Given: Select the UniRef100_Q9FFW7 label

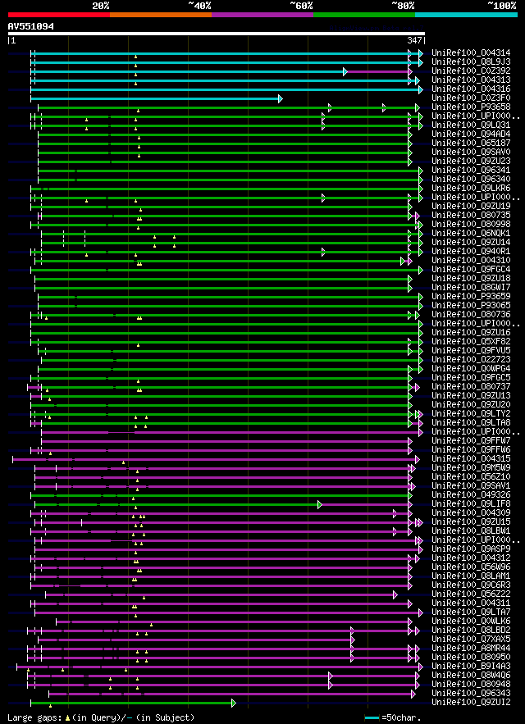Looking at the screenshot, I should 471,441.
